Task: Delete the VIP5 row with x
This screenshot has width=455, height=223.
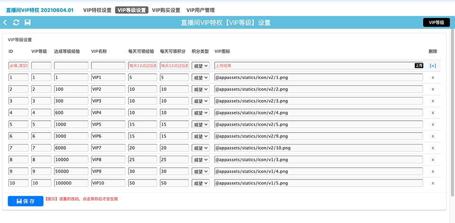Action: (x=432, y=124)
